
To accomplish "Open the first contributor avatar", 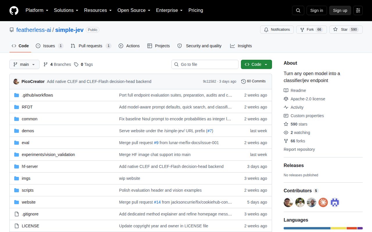I will [x=288, y=202].
